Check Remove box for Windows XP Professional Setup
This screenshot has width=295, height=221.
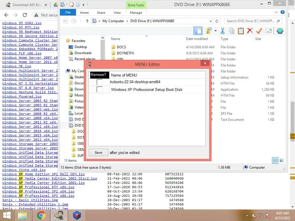[99, 89]
